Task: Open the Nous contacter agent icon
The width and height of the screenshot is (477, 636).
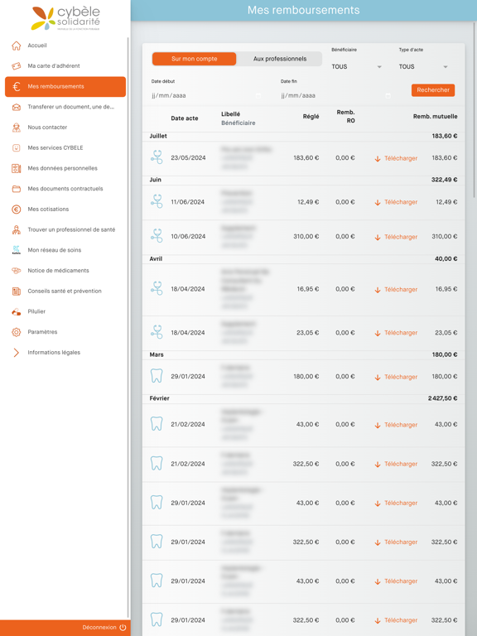Action: pyautogui.click(x=17, y=128)
